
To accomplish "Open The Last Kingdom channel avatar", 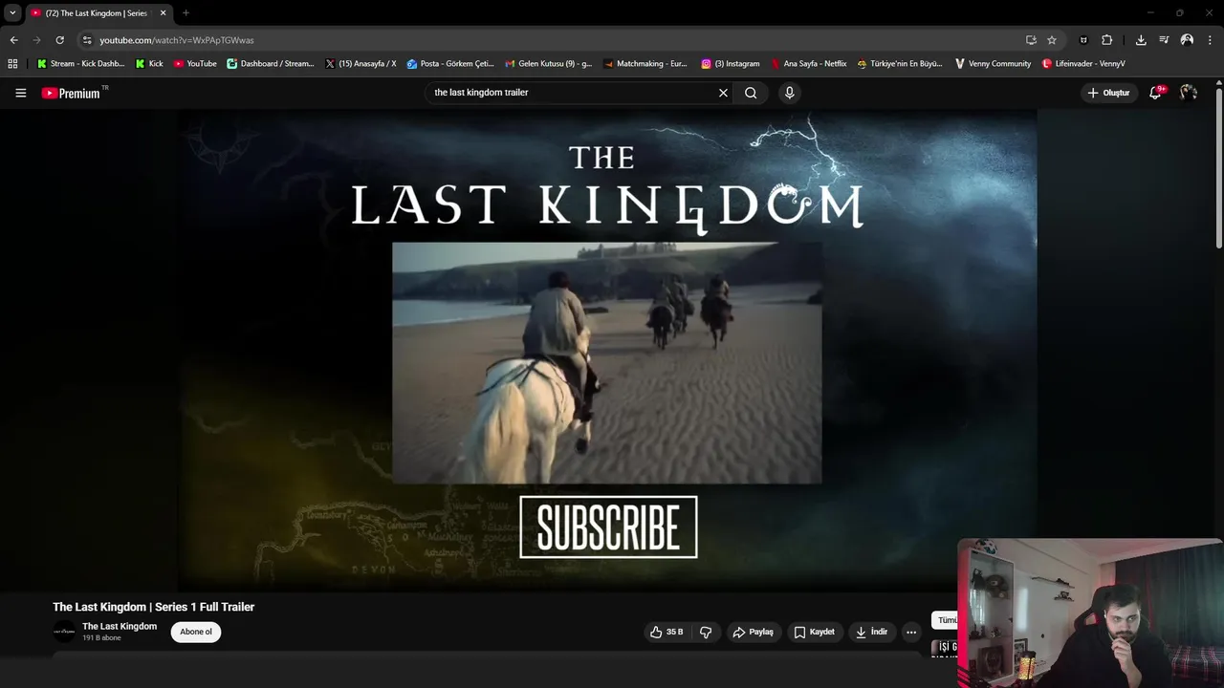I will click(x=64, y=632).
